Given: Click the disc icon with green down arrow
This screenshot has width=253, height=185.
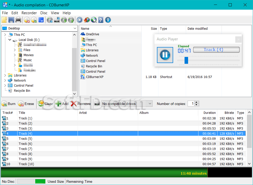Looking at the screenshot, I should click(64, 20).
